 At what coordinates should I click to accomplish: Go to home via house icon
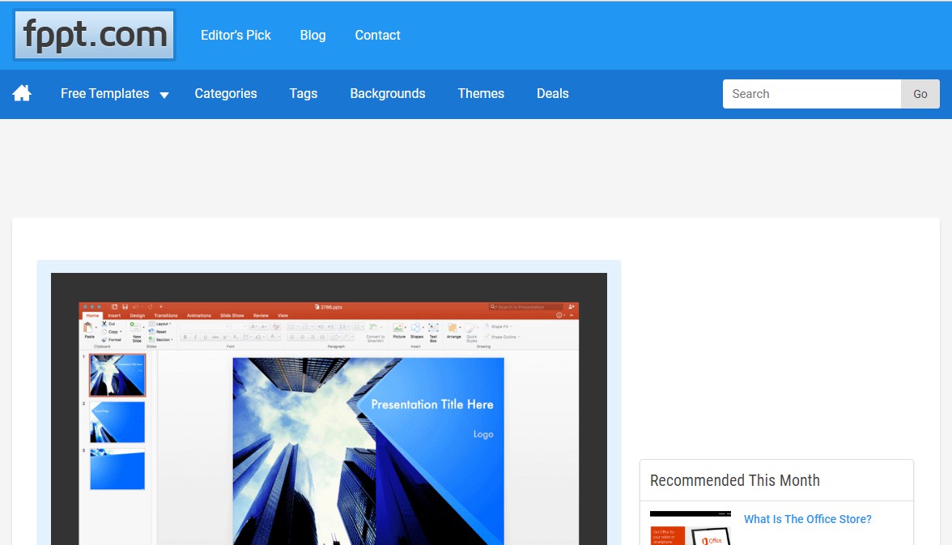point(22,94)
